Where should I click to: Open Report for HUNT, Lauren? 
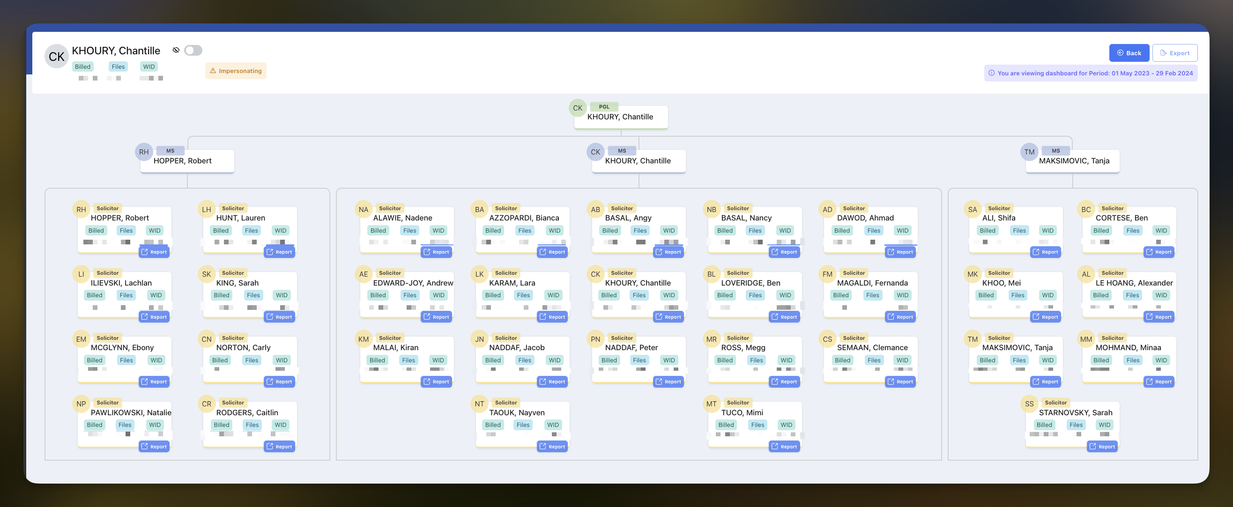279,252
